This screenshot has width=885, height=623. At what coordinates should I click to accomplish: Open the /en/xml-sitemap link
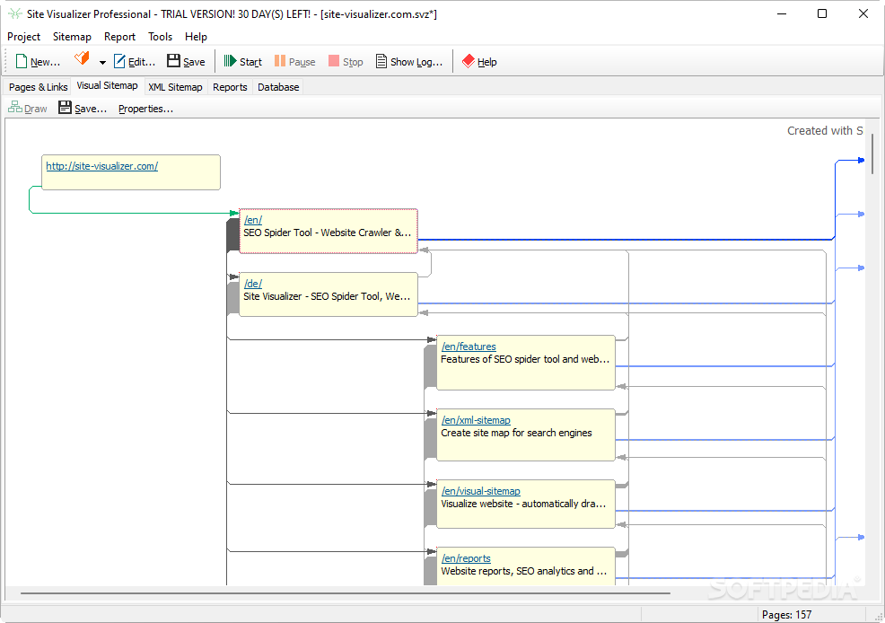(x=476, y=420)
